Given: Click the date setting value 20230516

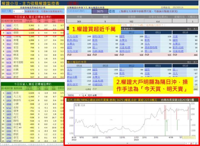Looking at the screenshot, I should click(178, 8).
